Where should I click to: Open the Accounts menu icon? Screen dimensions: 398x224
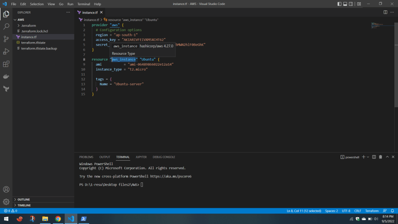pos(6,190)
